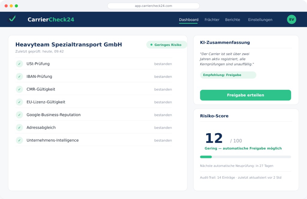Click the green maximize window button
Viewport: 307px width, 199px height.
point(16,6)
